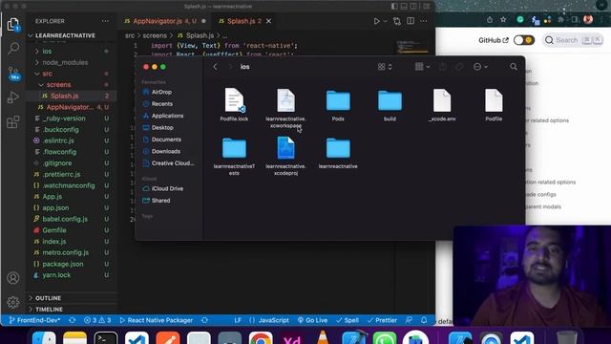The width and height of the screenshot is (611, 344).
Task: Select learnreactnative.xcworkspace file in Finder
Action: 285,108
